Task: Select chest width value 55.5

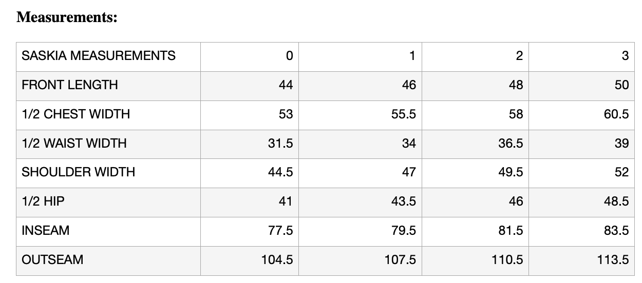Action: (x=403, y=114)
